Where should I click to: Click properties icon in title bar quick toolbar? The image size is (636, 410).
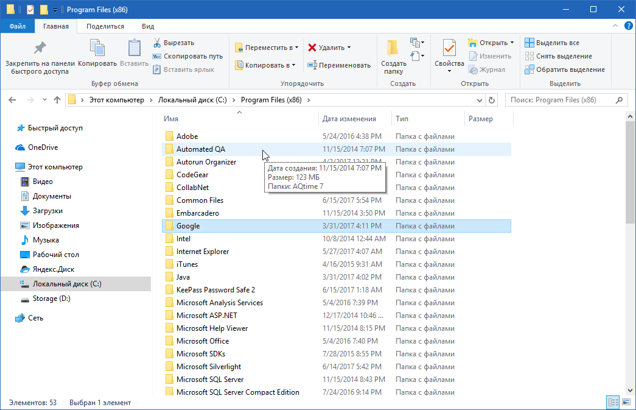click(x=30, y=9)
